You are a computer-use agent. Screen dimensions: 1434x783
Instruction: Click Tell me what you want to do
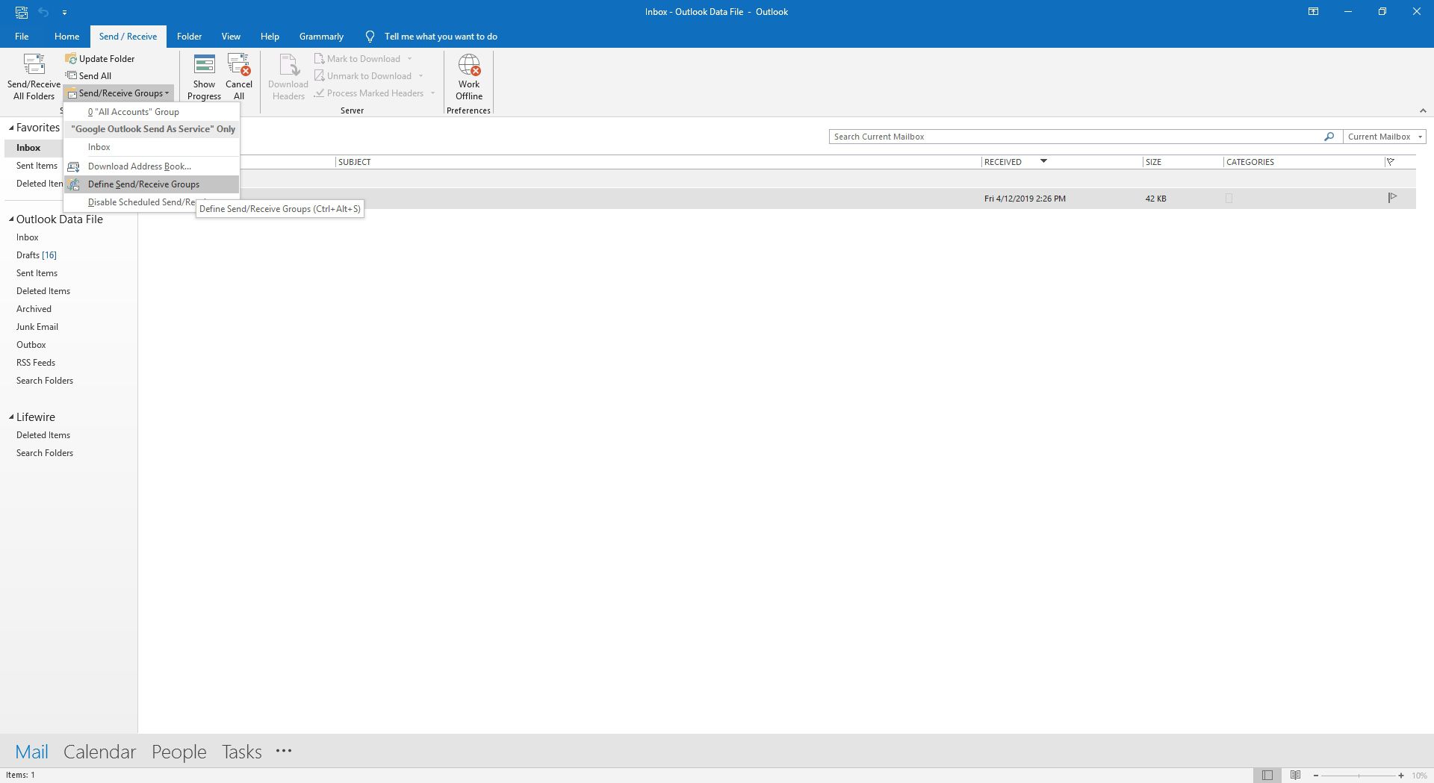tap(441, 36)
